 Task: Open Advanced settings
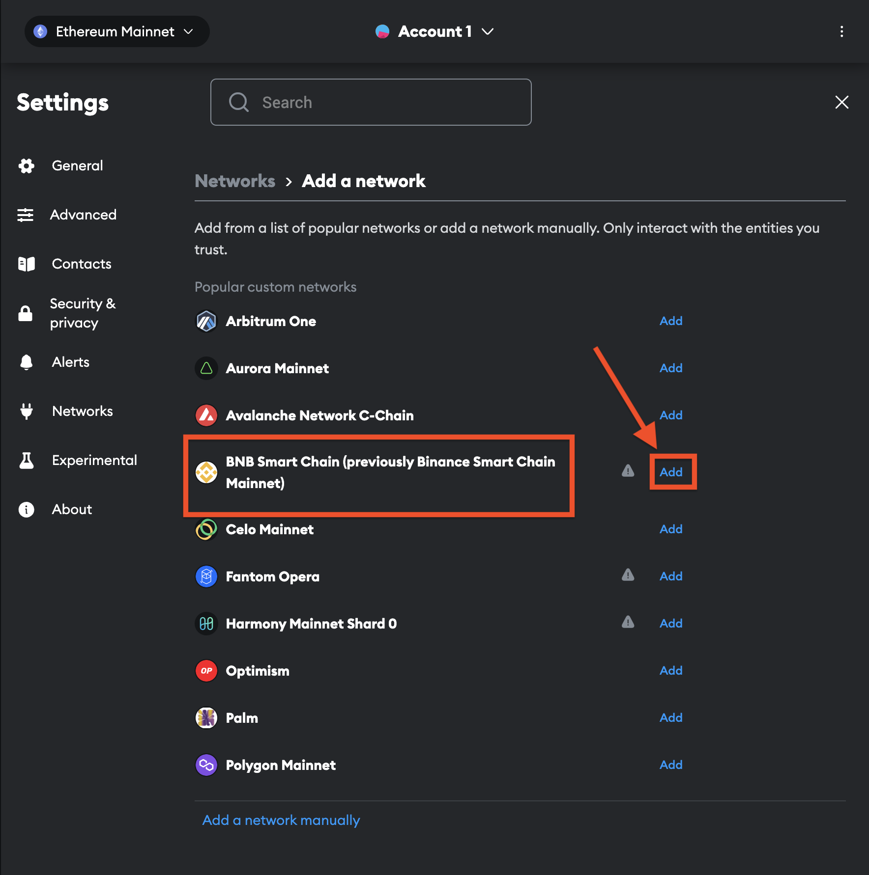pos(83,215)
